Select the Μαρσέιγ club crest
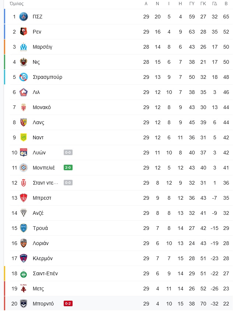This screenshot has width=235, height=311. click(x=24, y=47)
